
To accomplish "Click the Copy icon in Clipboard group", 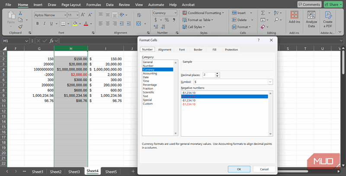I will (20, 20).
